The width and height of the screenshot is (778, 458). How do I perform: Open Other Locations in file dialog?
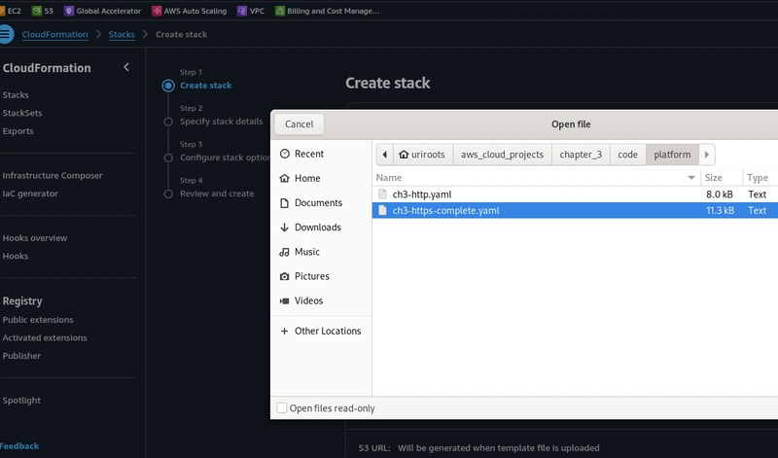(320, 331)
